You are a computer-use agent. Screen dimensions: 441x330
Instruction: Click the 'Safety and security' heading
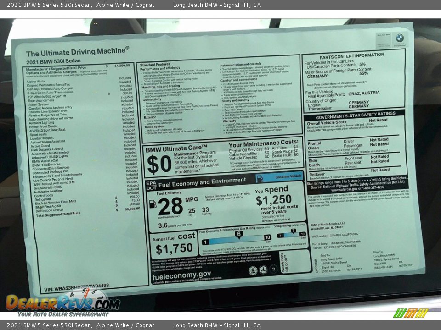235,100
